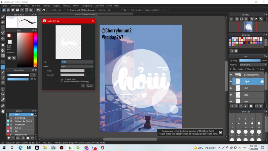The width and height of the screenshot is (268, 151).
Task: Expand add brush dropdown in brush panel
Action: [x=20, y=138]
